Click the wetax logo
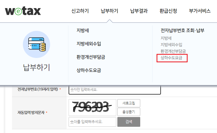This screenshot has width=217, height=133. [x=23, y=11]
